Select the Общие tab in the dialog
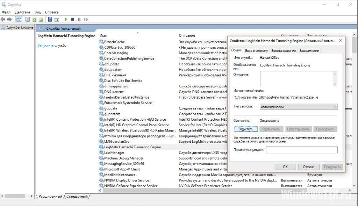This screenshot has height=206, width=358. [x=236, y=50]
